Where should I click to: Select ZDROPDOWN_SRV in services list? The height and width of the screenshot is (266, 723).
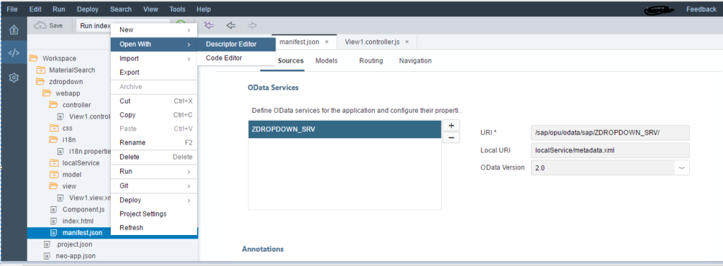pyautogui.click(x=345, y=130)
